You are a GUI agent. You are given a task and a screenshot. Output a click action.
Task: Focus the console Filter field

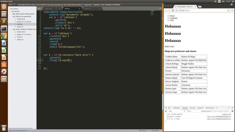coord(194,111)
